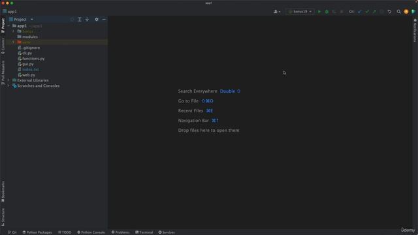Open the run configuration dropdown
The width and height of the screenshot is (418, 235).
click(300, 12)
